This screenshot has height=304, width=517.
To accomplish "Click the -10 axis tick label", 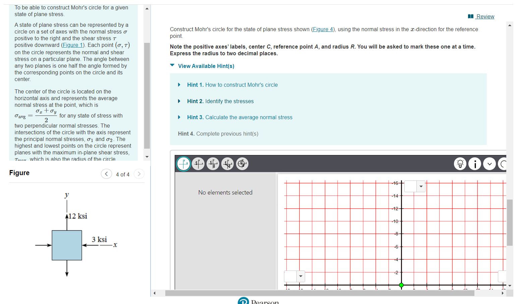I will [395, 221].
